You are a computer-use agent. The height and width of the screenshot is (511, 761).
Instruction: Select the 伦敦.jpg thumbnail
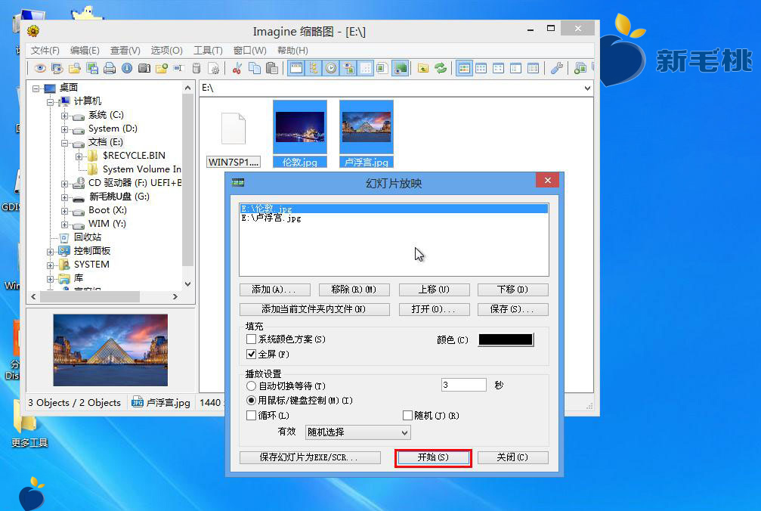(x=300, y=134)
